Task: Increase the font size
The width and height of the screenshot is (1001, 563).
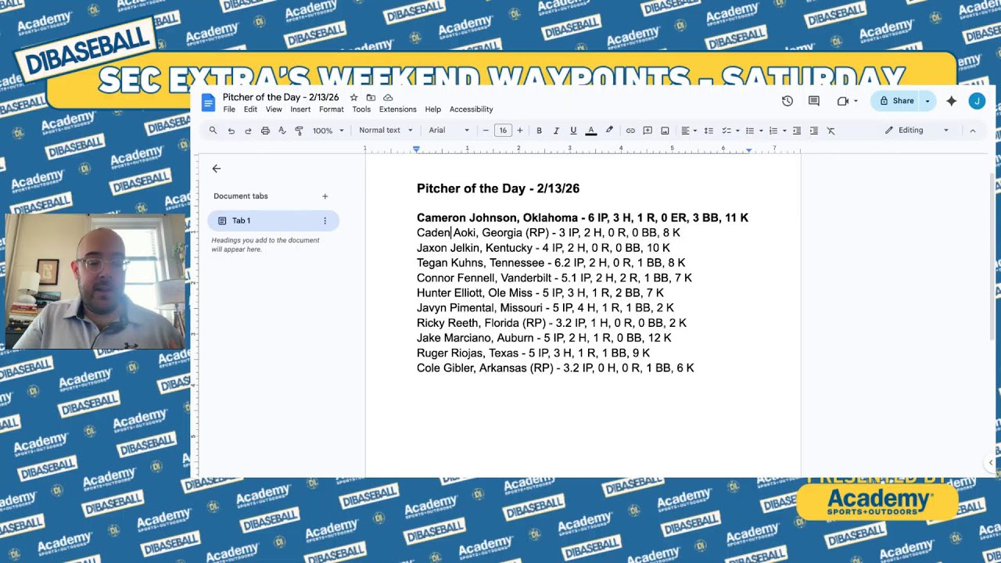Action: (x=519, y=131)
